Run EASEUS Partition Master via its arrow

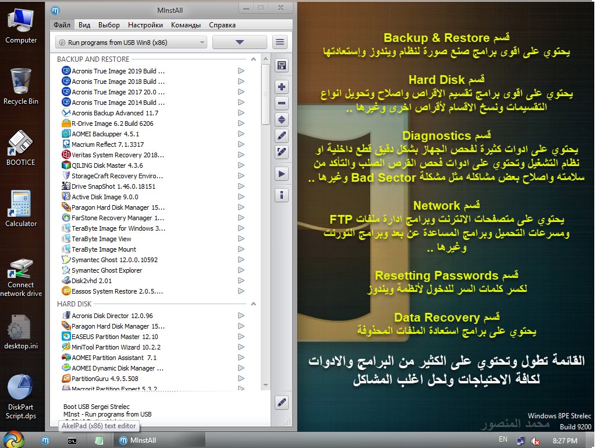coord(241,337)
